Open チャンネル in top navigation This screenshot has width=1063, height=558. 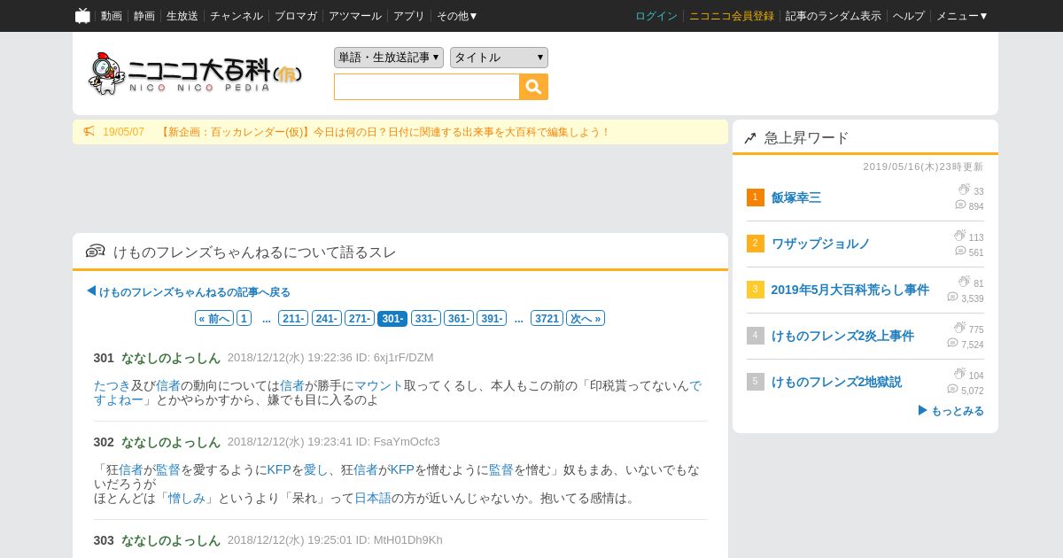pyautogui.click(x=237, y=16)
